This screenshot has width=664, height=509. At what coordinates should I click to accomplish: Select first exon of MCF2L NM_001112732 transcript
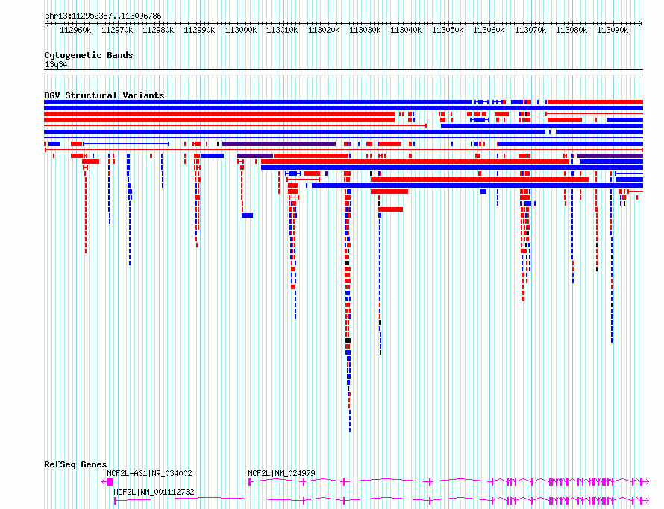pos(115,501)
